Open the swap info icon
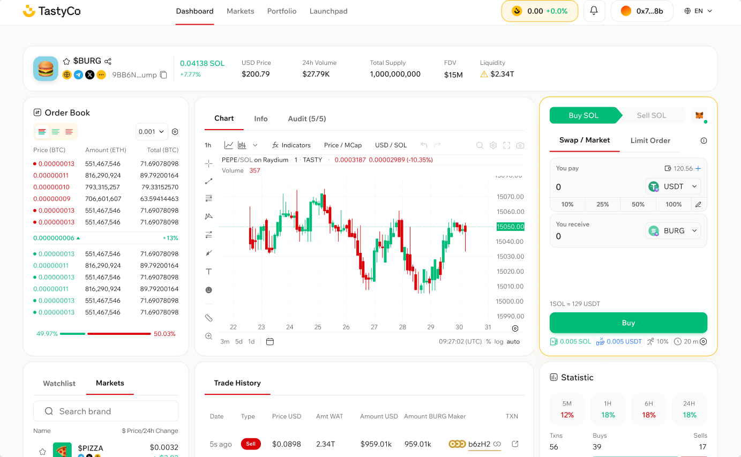The width and height of the screenshot is (741, 457). 703,140
